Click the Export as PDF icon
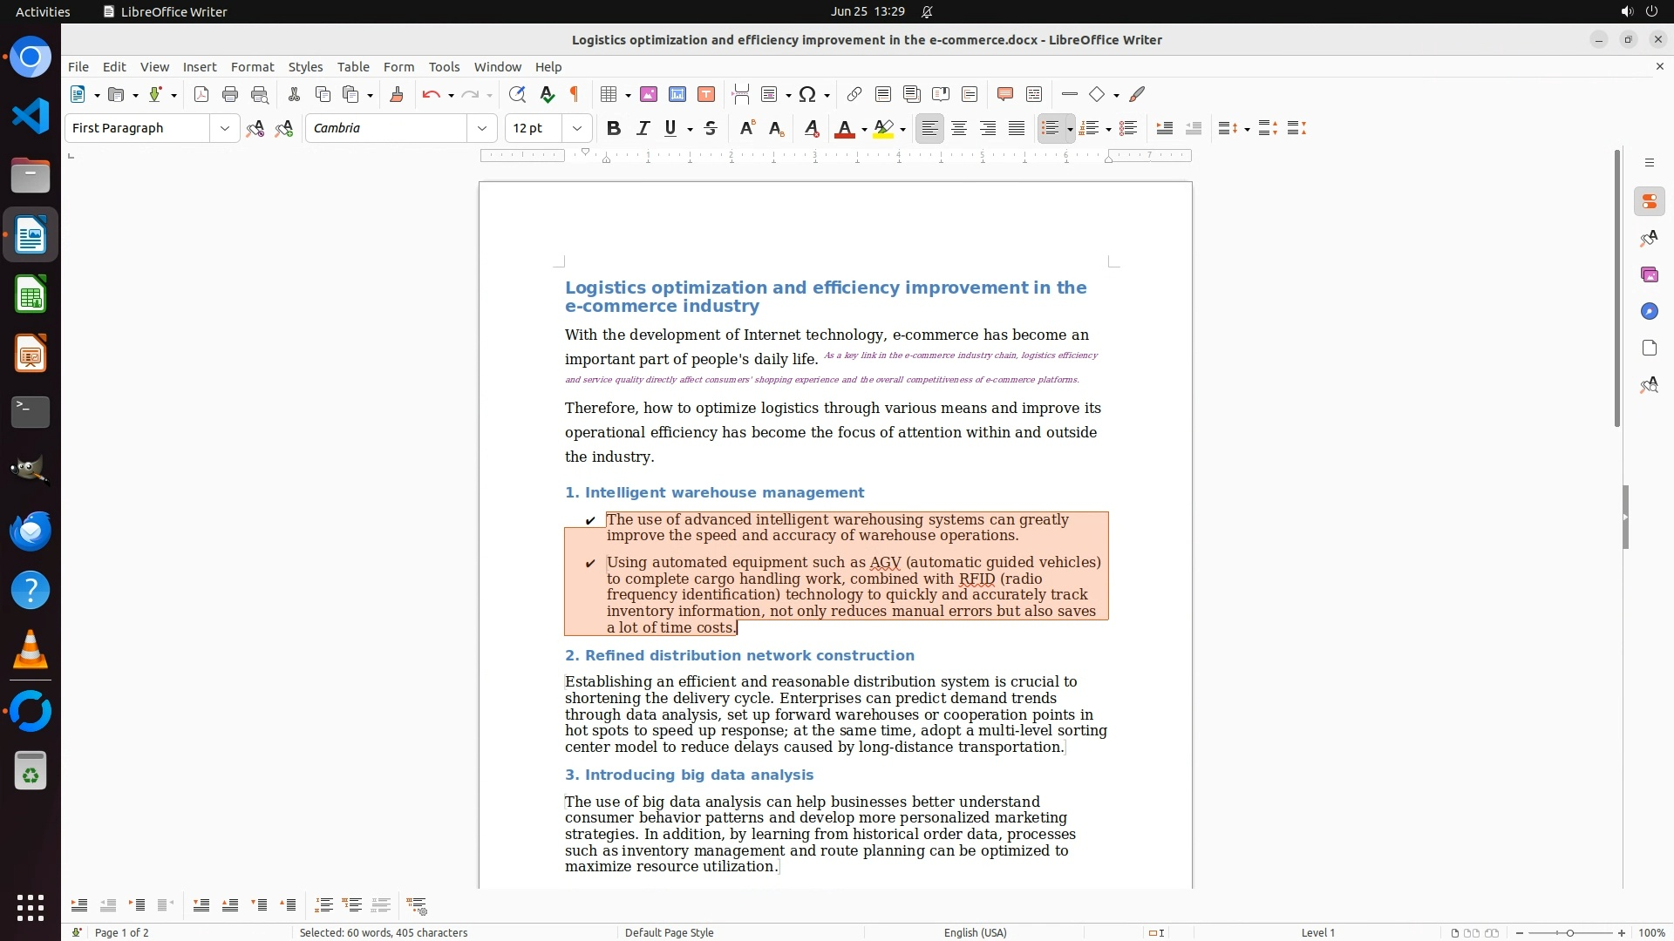Screen dimensions: 1674x941 point(201,94)
